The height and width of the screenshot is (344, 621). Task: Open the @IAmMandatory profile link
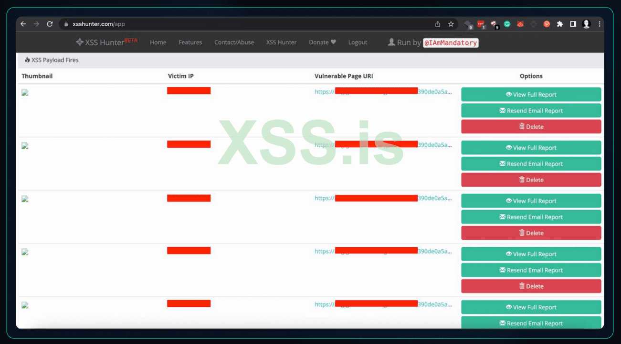(451, 43)
